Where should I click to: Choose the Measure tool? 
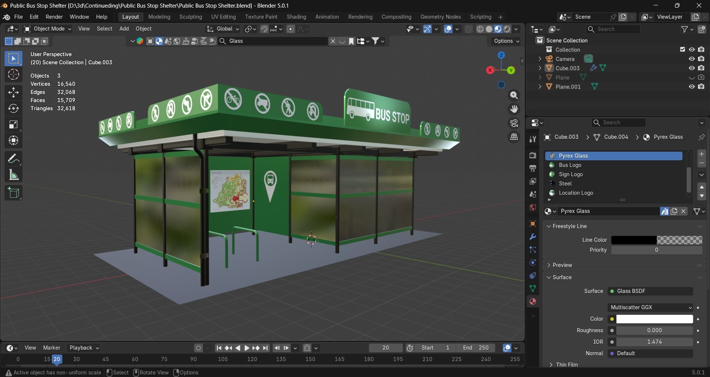click(14, 175)
